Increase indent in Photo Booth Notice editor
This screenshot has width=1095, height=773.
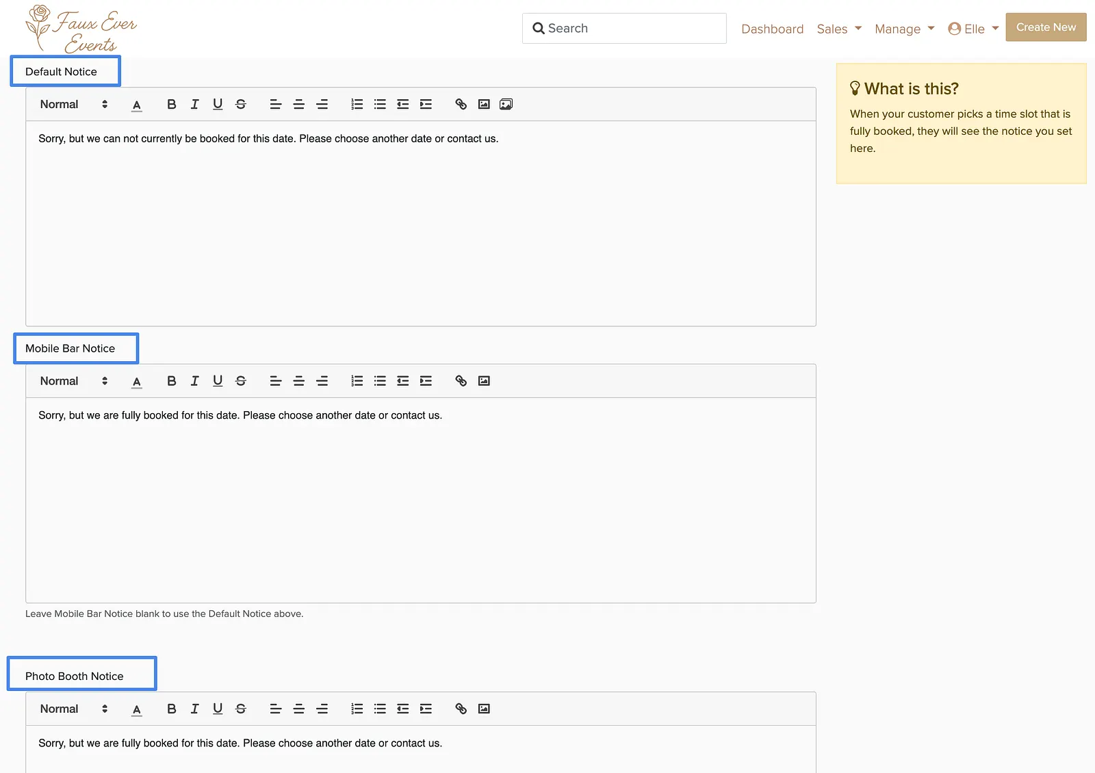pyautogui.click(x=426, y=709)
